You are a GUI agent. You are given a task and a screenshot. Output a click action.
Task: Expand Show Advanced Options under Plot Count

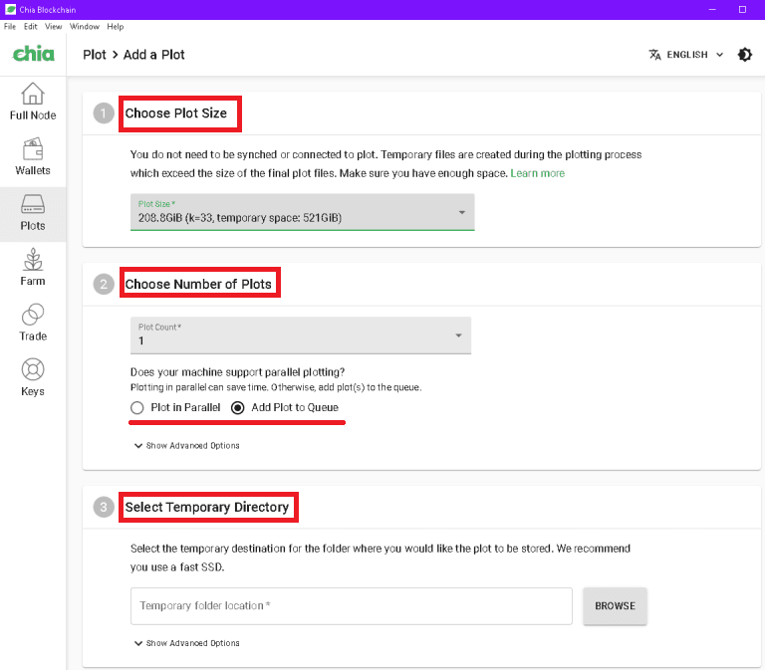point(187,446)
